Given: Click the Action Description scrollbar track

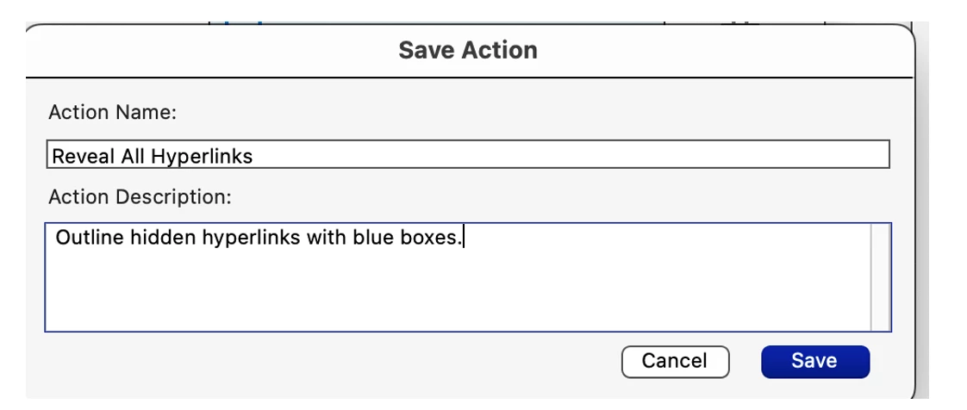Looking at the screenshot, I should [881, 277].
